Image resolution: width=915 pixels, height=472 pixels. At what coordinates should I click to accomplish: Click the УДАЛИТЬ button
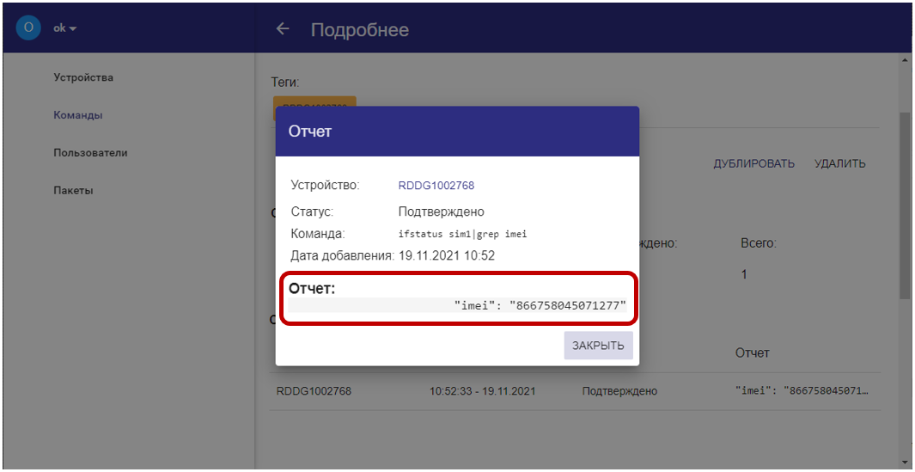[839, 163]
